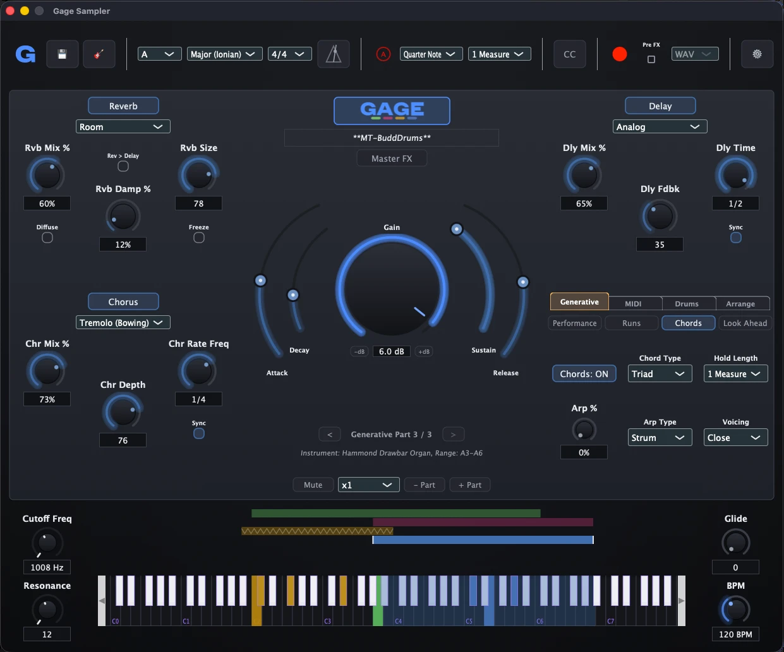Adjust the Dly Time knob
Image resolution: width=784 pixels, height=652 pixels.
pos(735,175)
